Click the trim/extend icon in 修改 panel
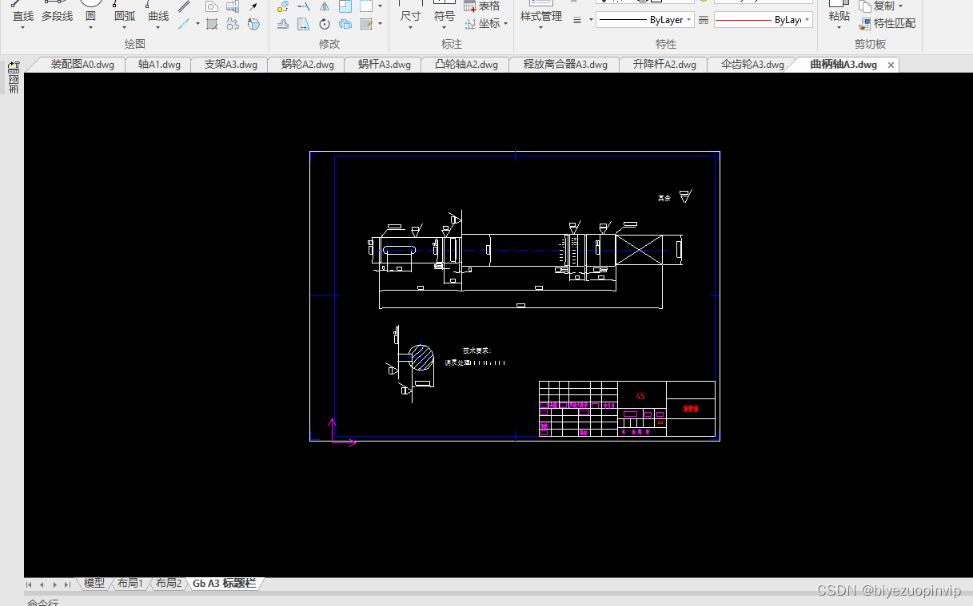 tap(304, 6)
